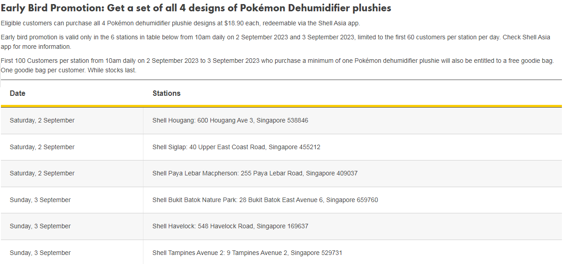Click the paragraph about first 60 customers
The image size is (566, 264).
click(x=275, y=42)
